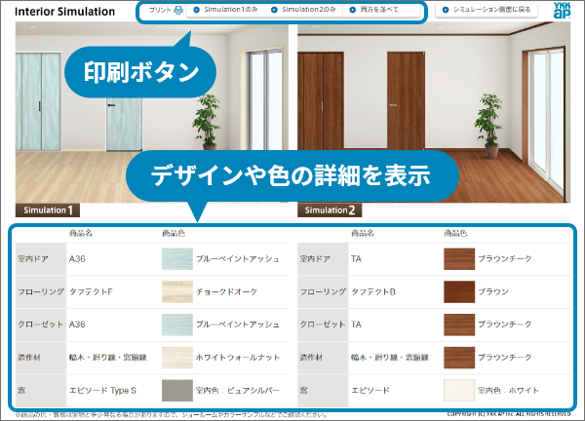Click チョークドオーク flooring swatch
Viewport: 585px width, 421px height.
[177, 291]
